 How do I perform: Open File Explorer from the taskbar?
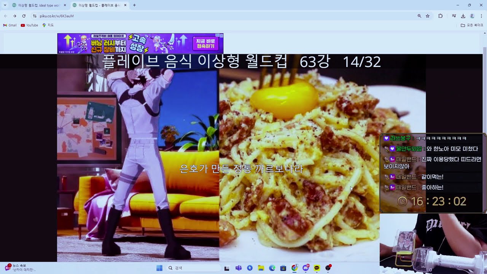coord(261,268)
